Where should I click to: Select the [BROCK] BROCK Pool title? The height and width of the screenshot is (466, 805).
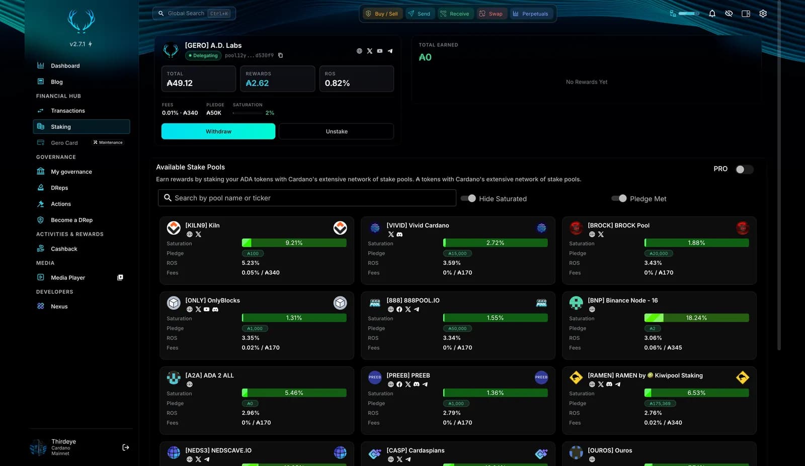618,225
